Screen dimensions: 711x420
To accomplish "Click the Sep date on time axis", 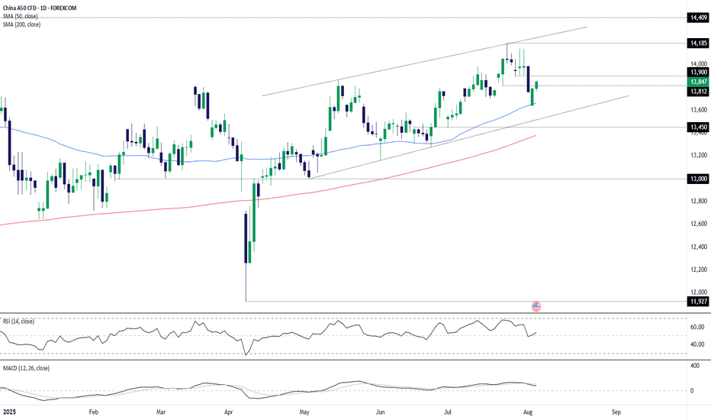I will (x=616, y=412).
